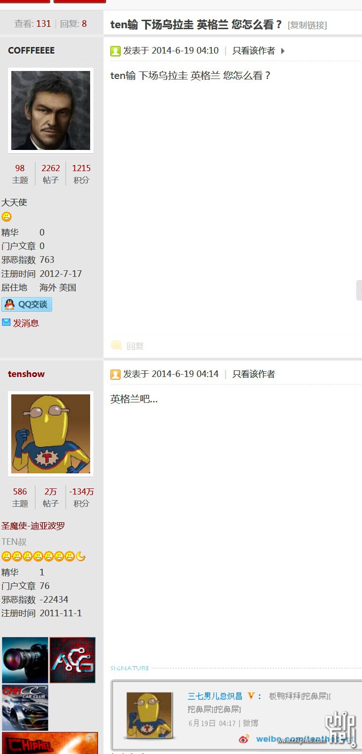Image resolution: width=362 pixels, height=754 pixels.
Task: Click the envelope icon beside 发消息
Action: click(x=6, y=322)
